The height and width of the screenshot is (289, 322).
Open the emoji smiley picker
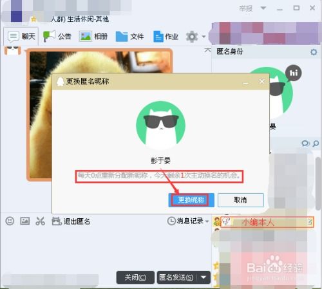[10, 221]
